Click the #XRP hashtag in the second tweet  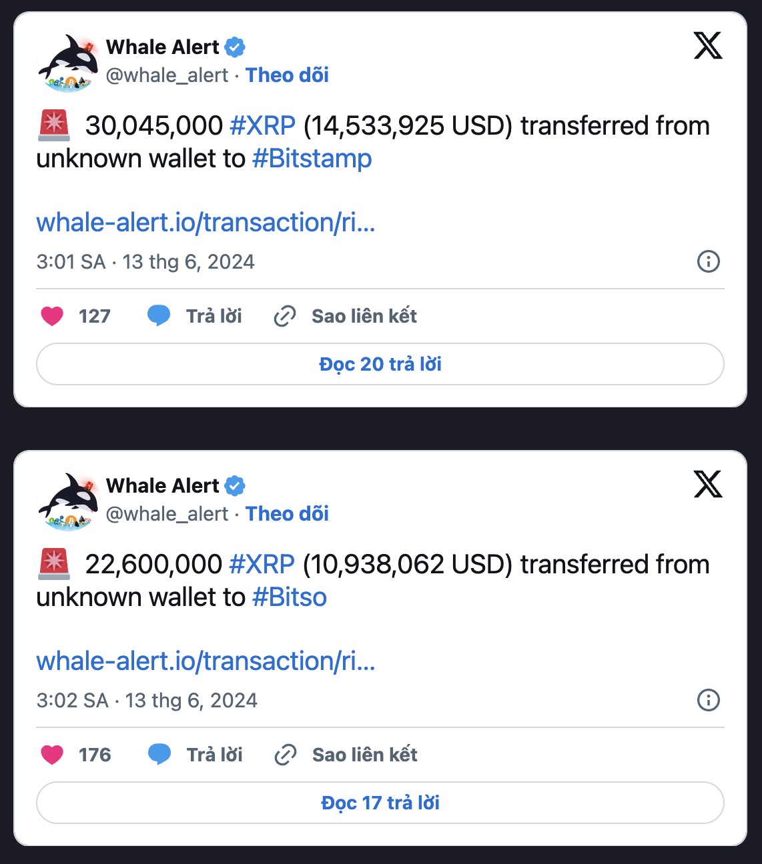coord(262,564)
